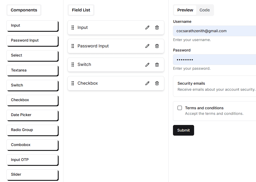
Task: Switch to the Code tab
Action: point(205,10)
